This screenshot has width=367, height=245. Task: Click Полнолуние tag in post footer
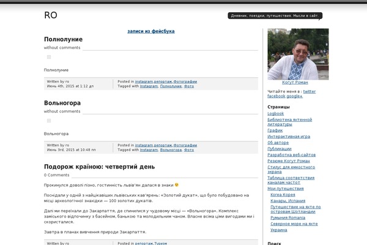[171, 86]
